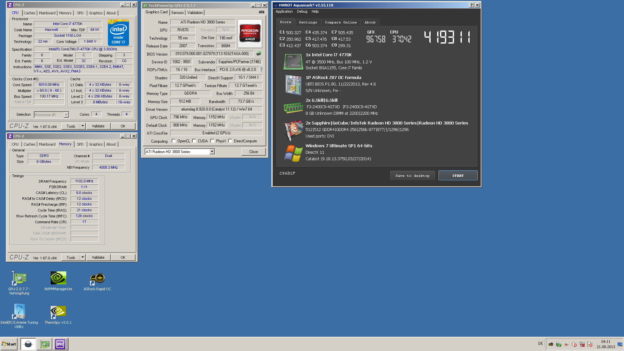Click the BIOS save chip icon in GPU-Z
The height and width of the screenshot is (351, 624).
point(259,54)
